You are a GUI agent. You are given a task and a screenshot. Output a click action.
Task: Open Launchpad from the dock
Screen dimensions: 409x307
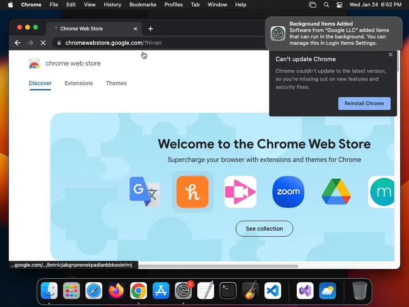click(71, 291)
